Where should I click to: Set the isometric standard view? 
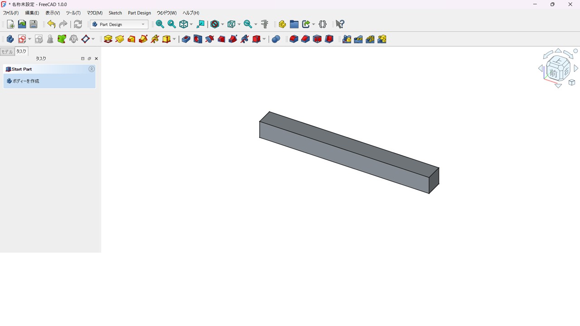click(184, 24)
